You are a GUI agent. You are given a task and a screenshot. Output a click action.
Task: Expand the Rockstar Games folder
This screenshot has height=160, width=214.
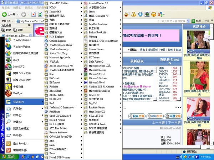coord(103,107)
